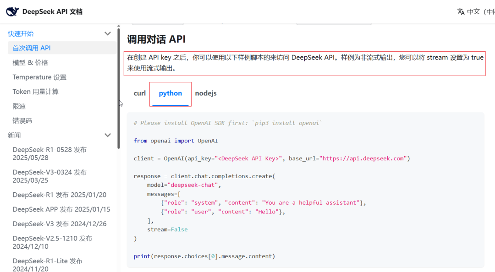Open DeepSeek-V3-0324 发布 news entry

tap(49, 176)
